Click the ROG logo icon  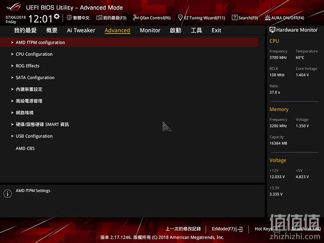(x=13, y=7)
